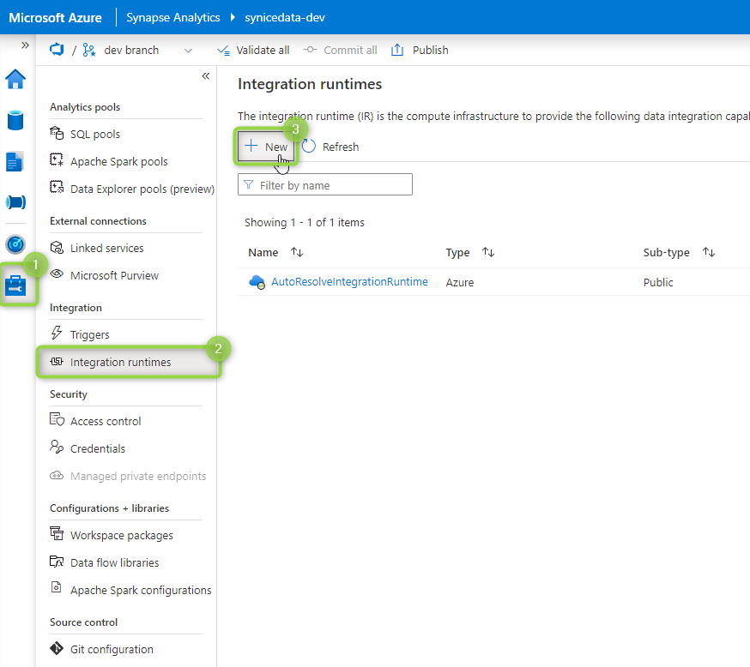Click Validate all
This screenshot has height=667, width=750.
(253, 51)
